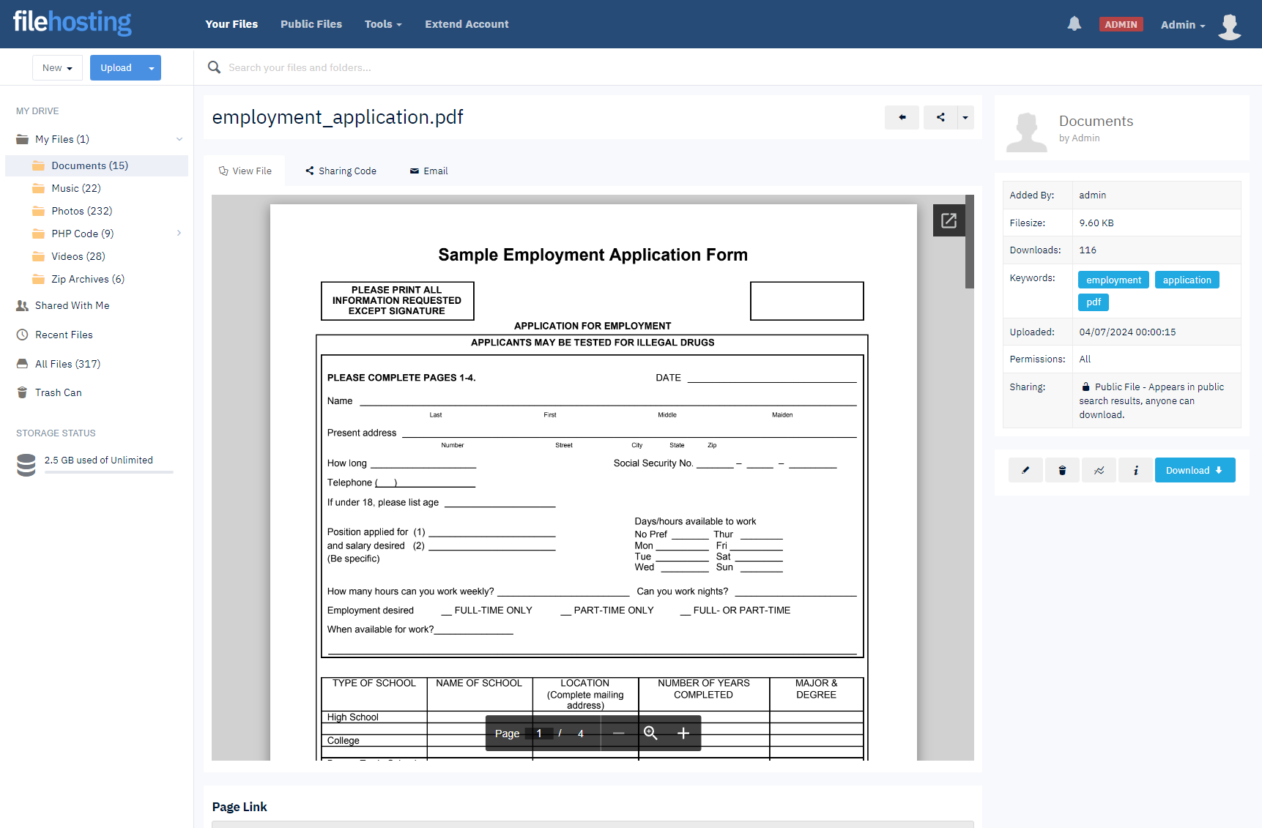Open PDF in external viewer icon
The image size is (1262, 828).
(x=949, y=220)
